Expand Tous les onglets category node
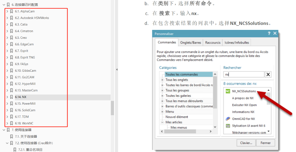The image size is (296, 152). pyautogui.click(x=162, y=80)
